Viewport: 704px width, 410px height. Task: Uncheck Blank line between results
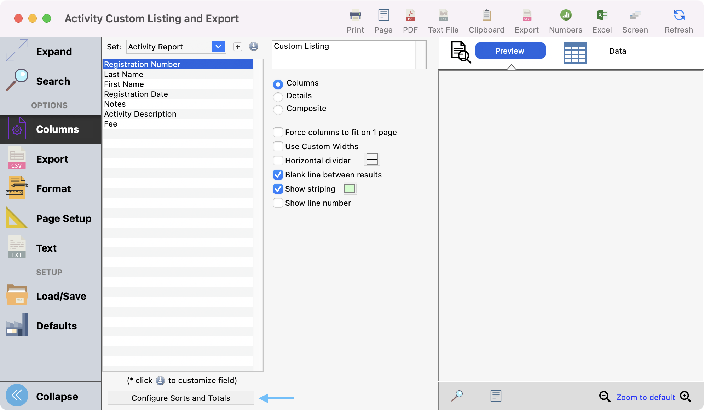coord(278,175)
